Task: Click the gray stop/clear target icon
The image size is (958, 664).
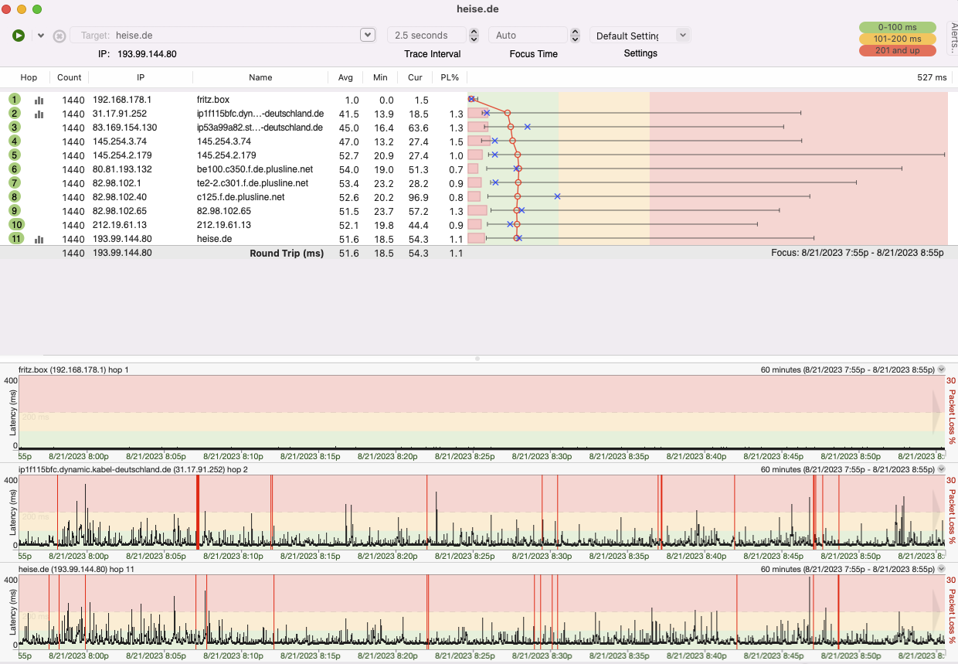Action: pyautogui.click(x=59, y=36)
